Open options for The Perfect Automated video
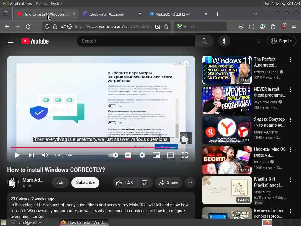 (x=290, y=60)
